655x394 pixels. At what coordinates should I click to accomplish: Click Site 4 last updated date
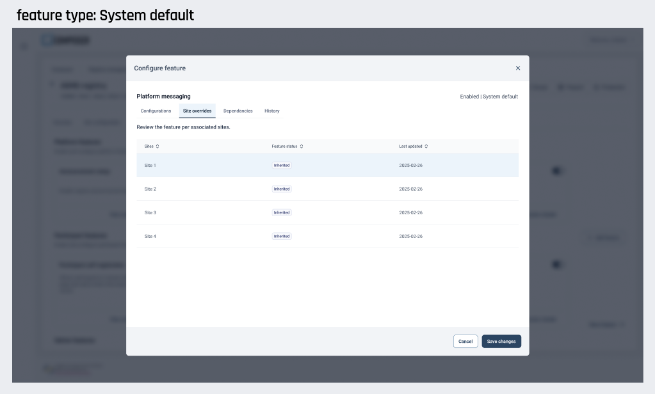tap(410, 236)
